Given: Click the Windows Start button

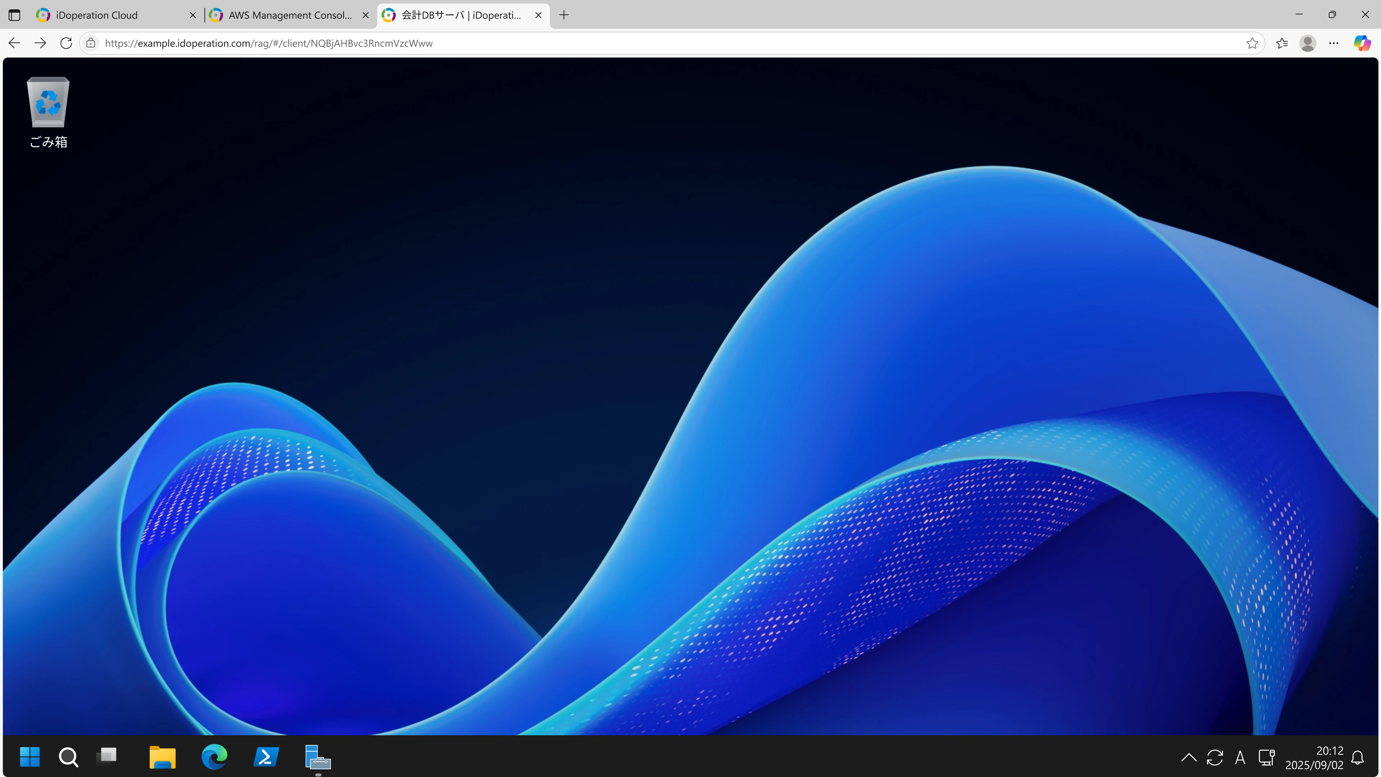Looking at the screenshot, I should 30,756.
